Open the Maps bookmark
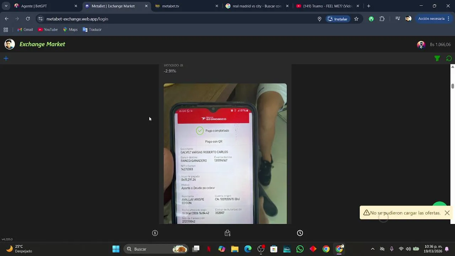The width and height of the screenshot is (455, 256). pyautogui.click(x=70, y=30)
